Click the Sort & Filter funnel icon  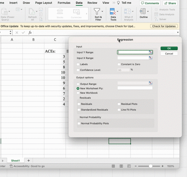[x=97, y=11]
